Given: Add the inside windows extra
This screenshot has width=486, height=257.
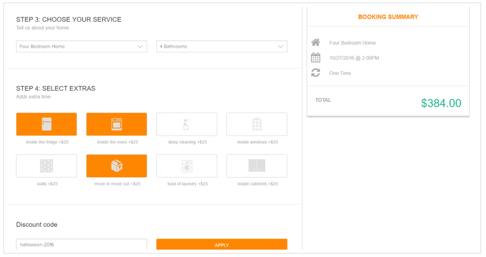Looking at the screenshot, I should coord(257,124).
